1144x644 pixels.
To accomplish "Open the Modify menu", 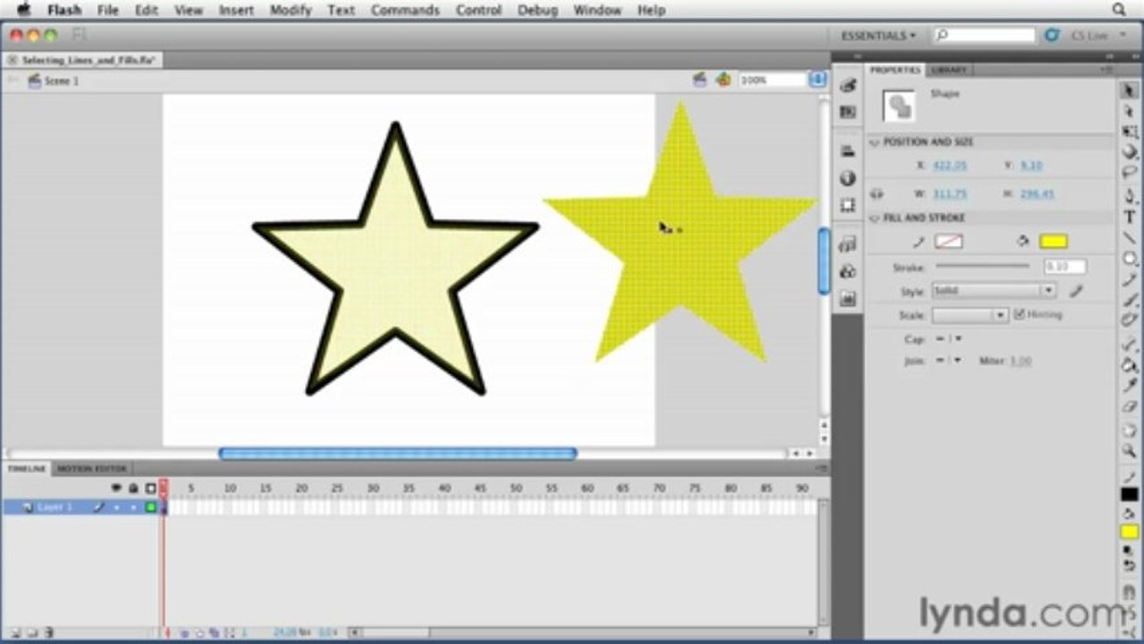I will pyautogui.click(x=291, y=10).
